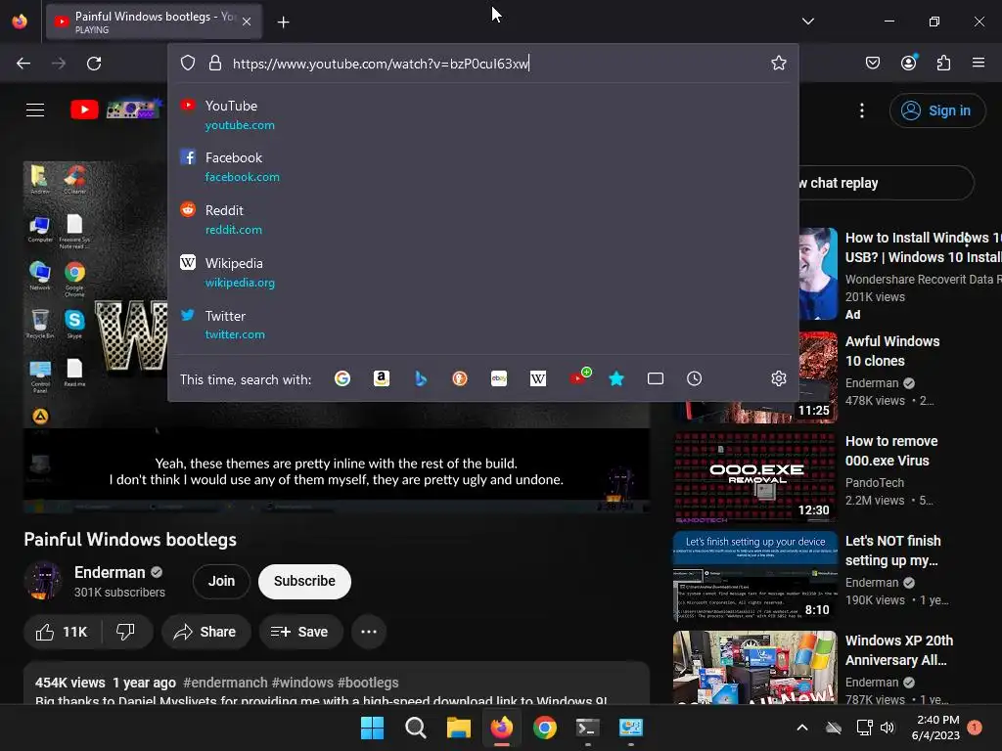
Task: Close the Painful Windows bootlegs tab
Action: pyautogui.click(x=247, y=22)
